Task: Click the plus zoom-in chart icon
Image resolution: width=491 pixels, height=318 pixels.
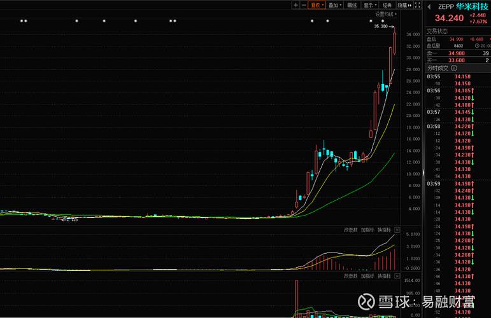Action: [295, 5]
